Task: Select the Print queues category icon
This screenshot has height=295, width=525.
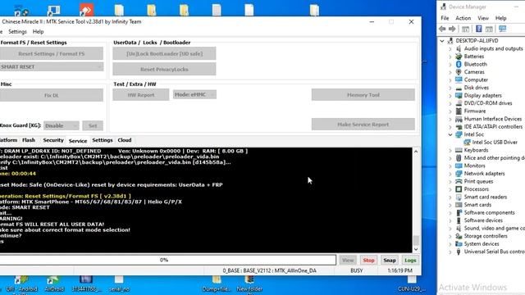Action: click(459, 181)
